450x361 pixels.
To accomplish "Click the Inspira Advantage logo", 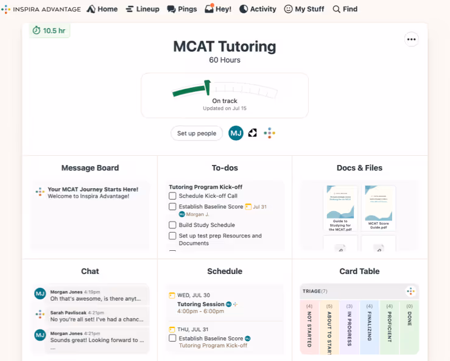I will coord(41,9).
